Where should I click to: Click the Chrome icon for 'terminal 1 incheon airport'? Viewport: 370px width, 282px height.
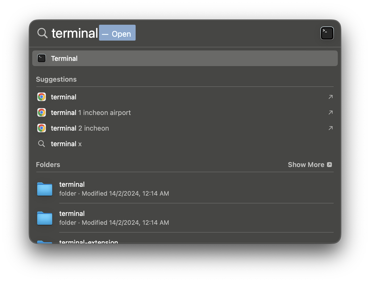pos(42,112)
